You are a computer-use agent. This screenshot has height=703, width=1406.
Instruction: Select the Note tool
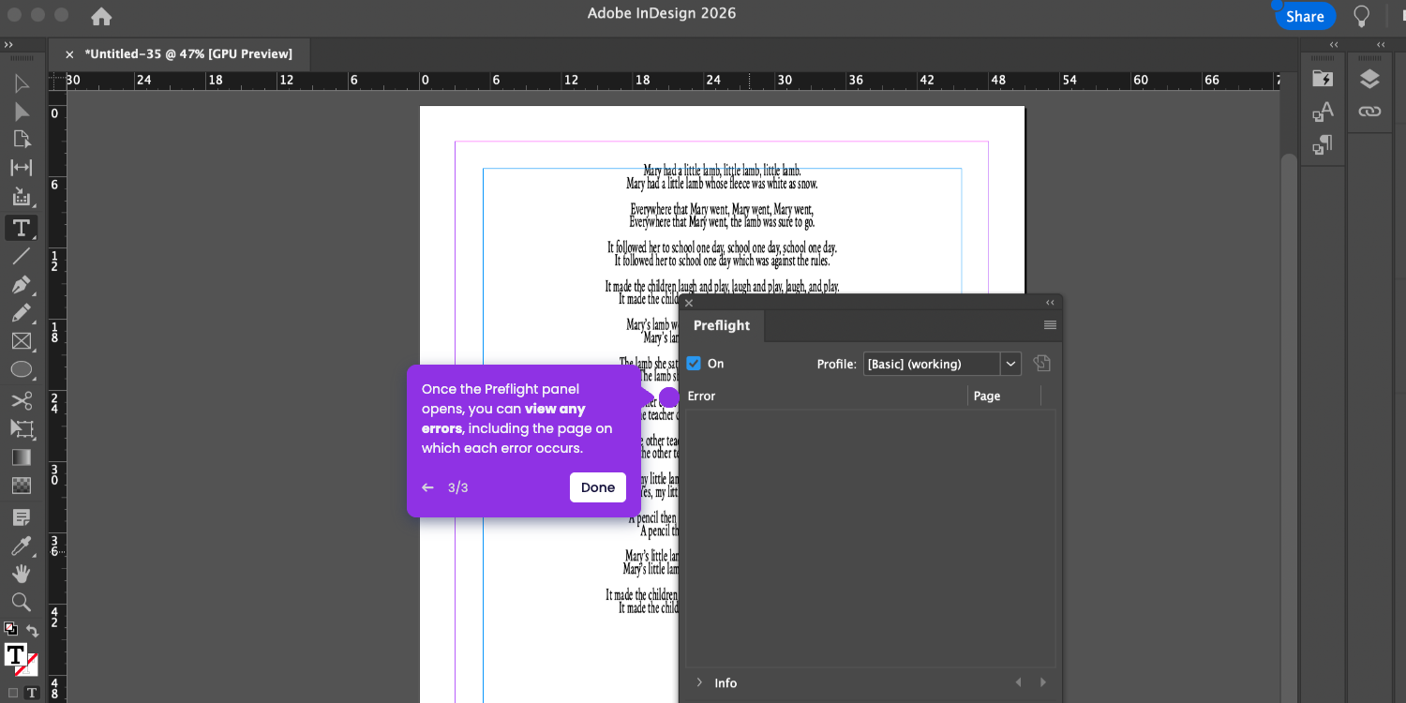click(x=22, y=517)
